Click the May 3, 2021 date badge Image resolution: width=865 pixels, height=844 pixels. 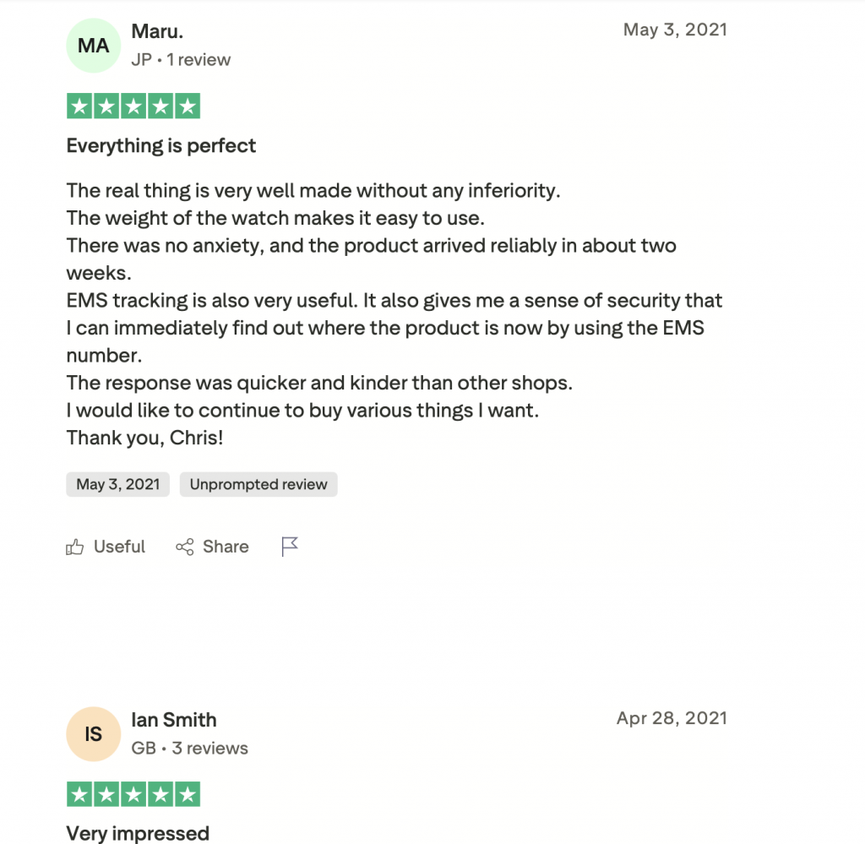tap(117, 484)
